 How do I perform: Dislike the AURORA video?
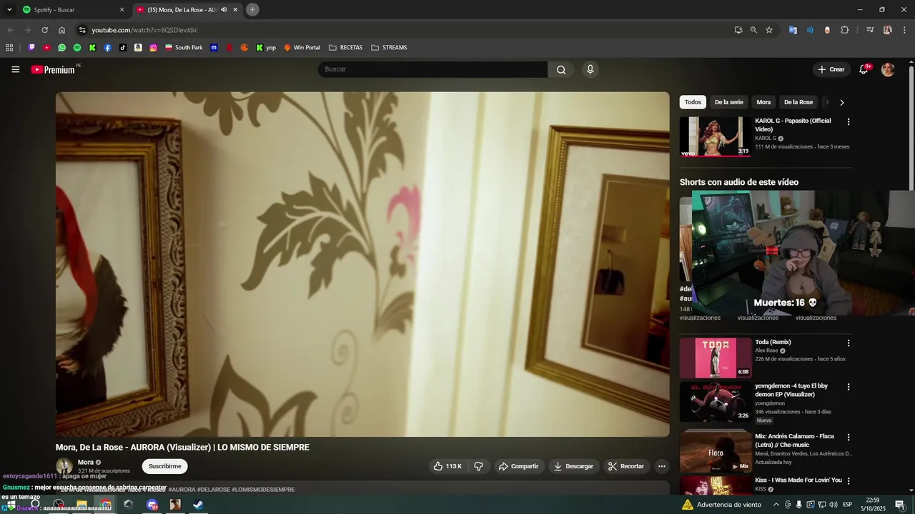pyautogui.click(x=478, y=466)
